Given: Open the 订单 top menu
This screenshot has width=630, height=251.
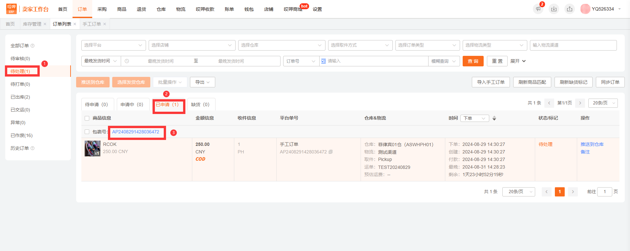Looking at the screenshot, I should 82,9.
